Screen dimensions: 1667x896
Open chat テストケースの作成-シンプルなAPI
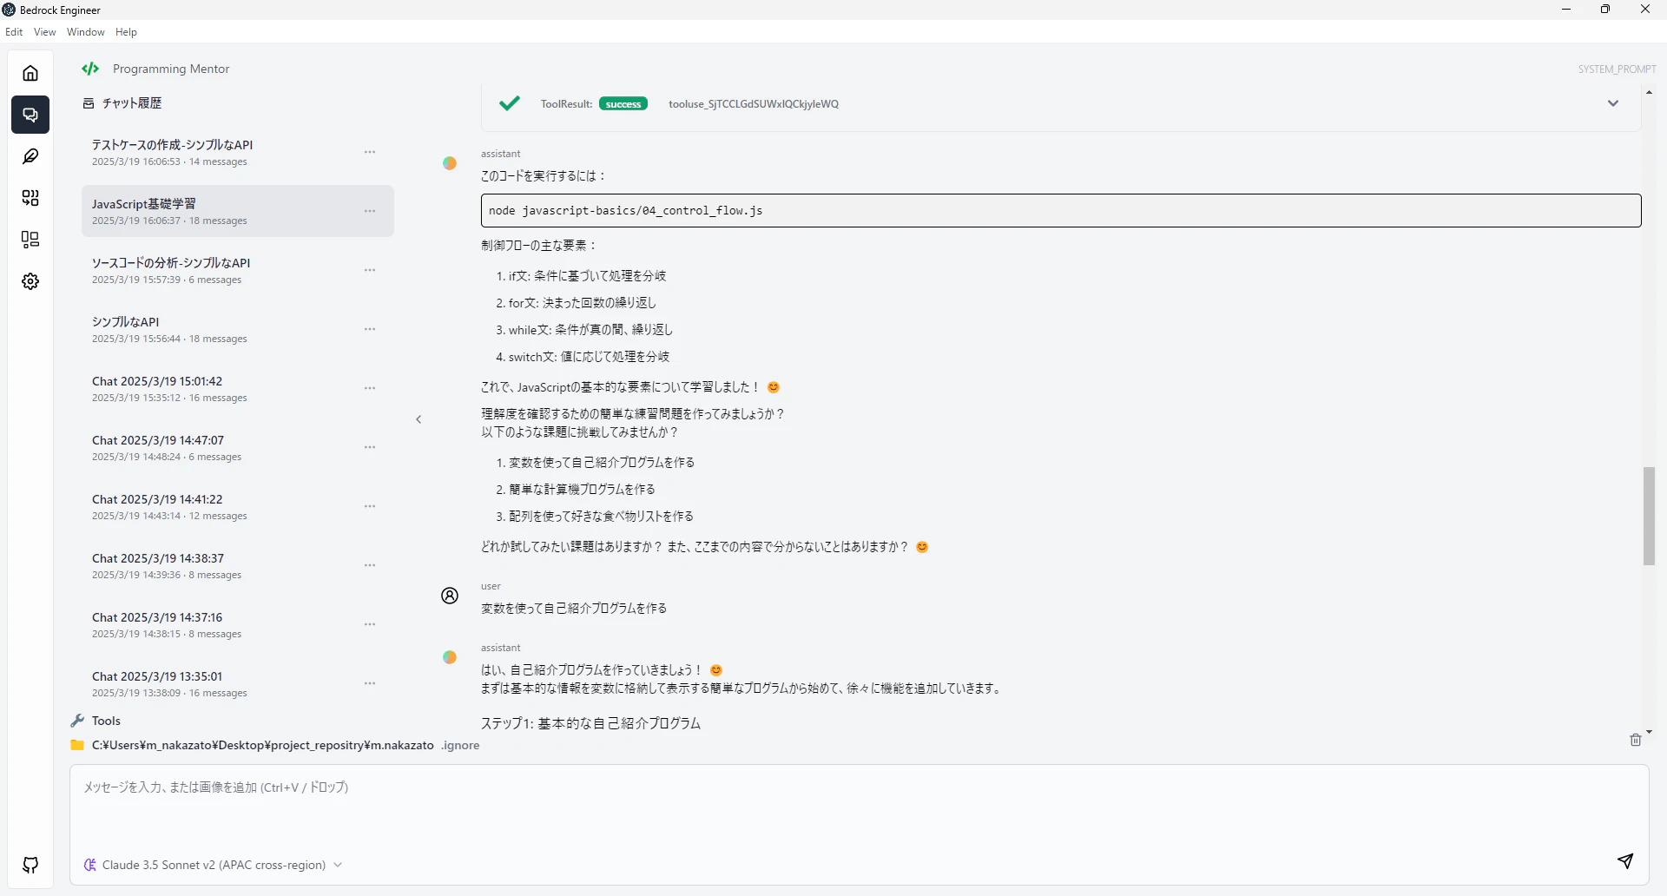click(x=237, y=152)
